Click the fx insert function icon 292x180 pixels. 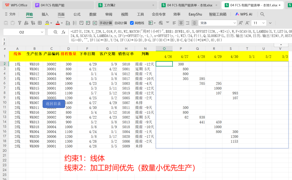[x=63, y=32]
